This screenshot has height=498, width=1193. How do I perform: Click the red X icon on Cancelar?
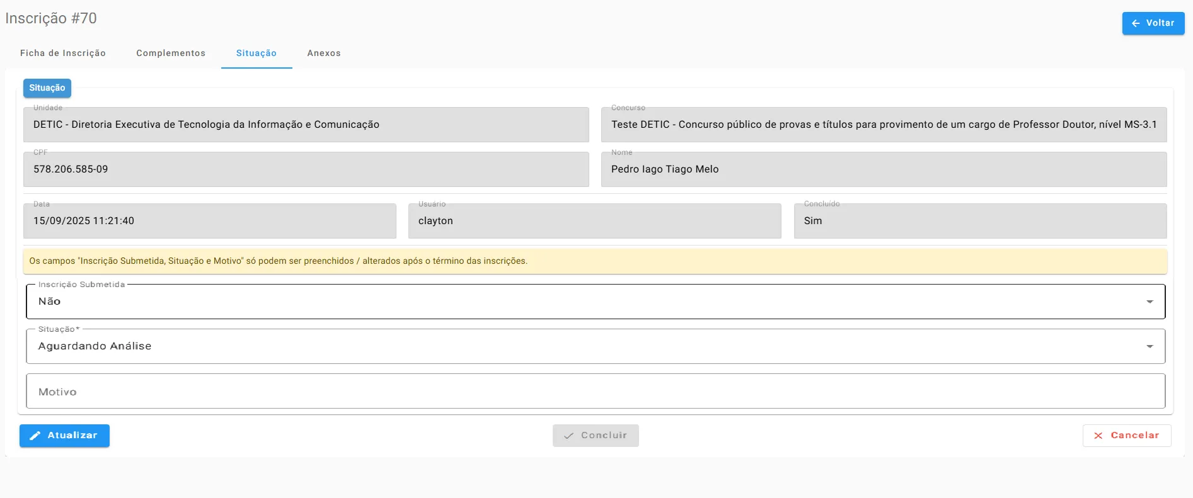(1098, 436)
